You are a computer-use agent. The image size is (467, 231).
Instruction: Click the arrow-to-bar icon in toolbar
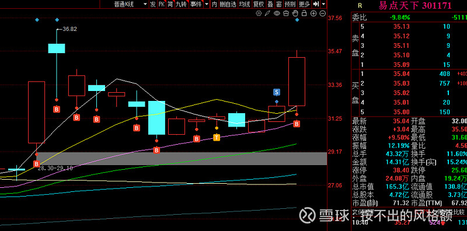point(316,4)
